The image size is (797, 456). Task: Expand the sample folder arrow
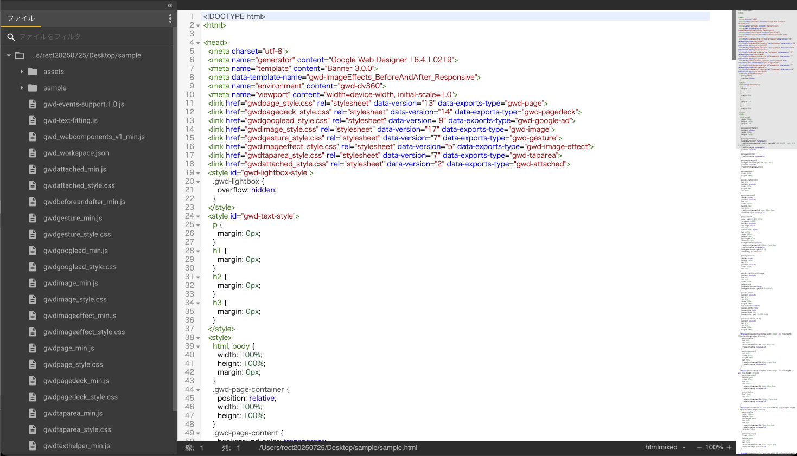[x=22, y=88]
